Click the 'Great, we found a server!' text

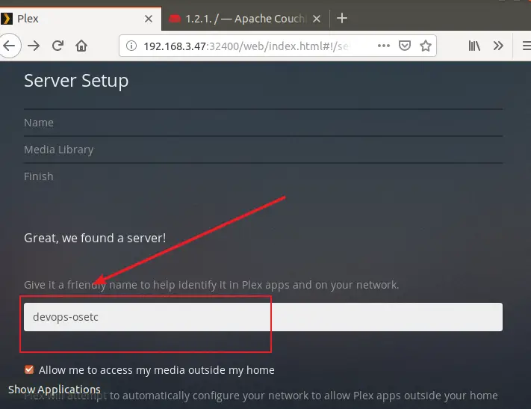(x=95, y=238)
